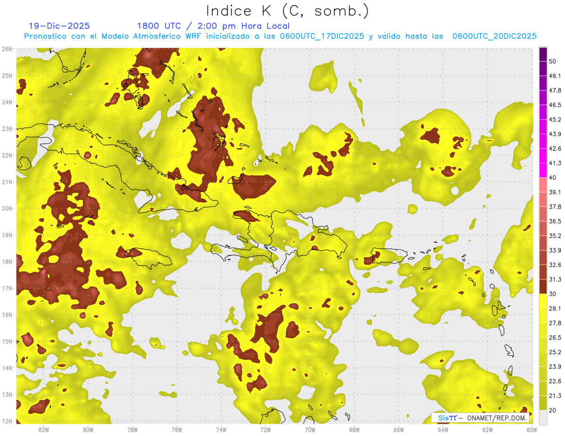Viewport: 565px width, 436px height.
Task: Click the color bar value 26.5
Action: click(x=555, y=338)
